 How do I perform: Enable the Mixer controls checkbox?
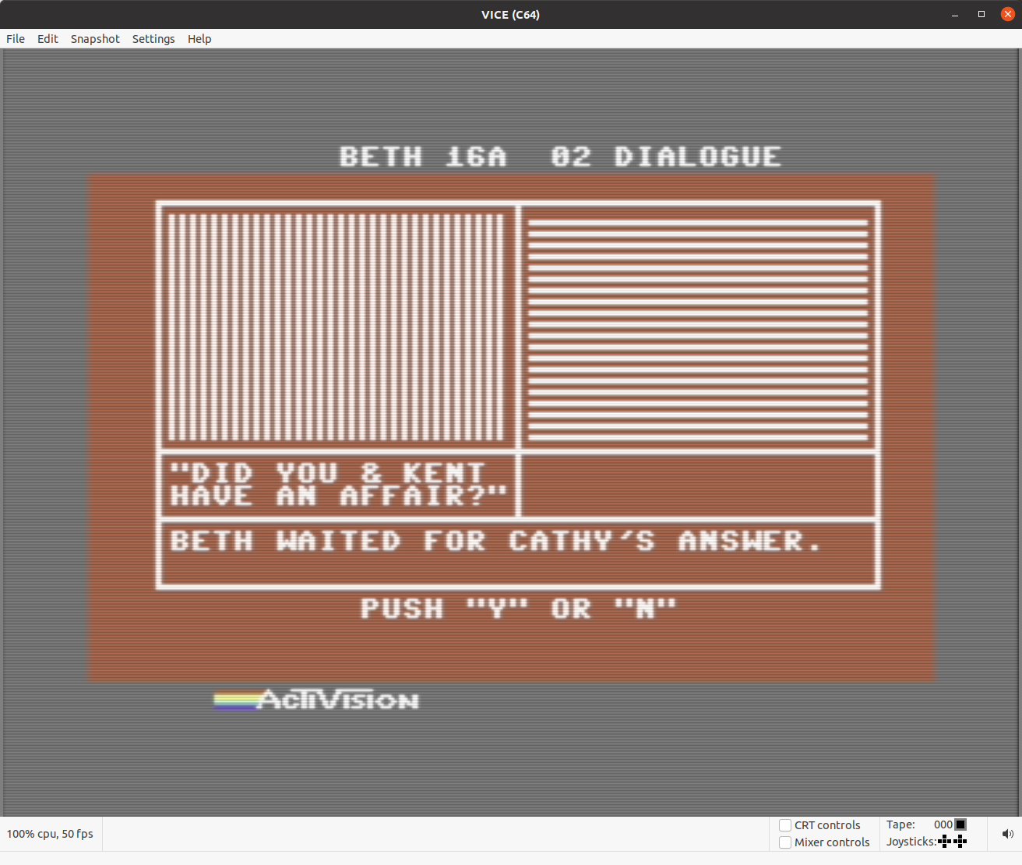785,842
